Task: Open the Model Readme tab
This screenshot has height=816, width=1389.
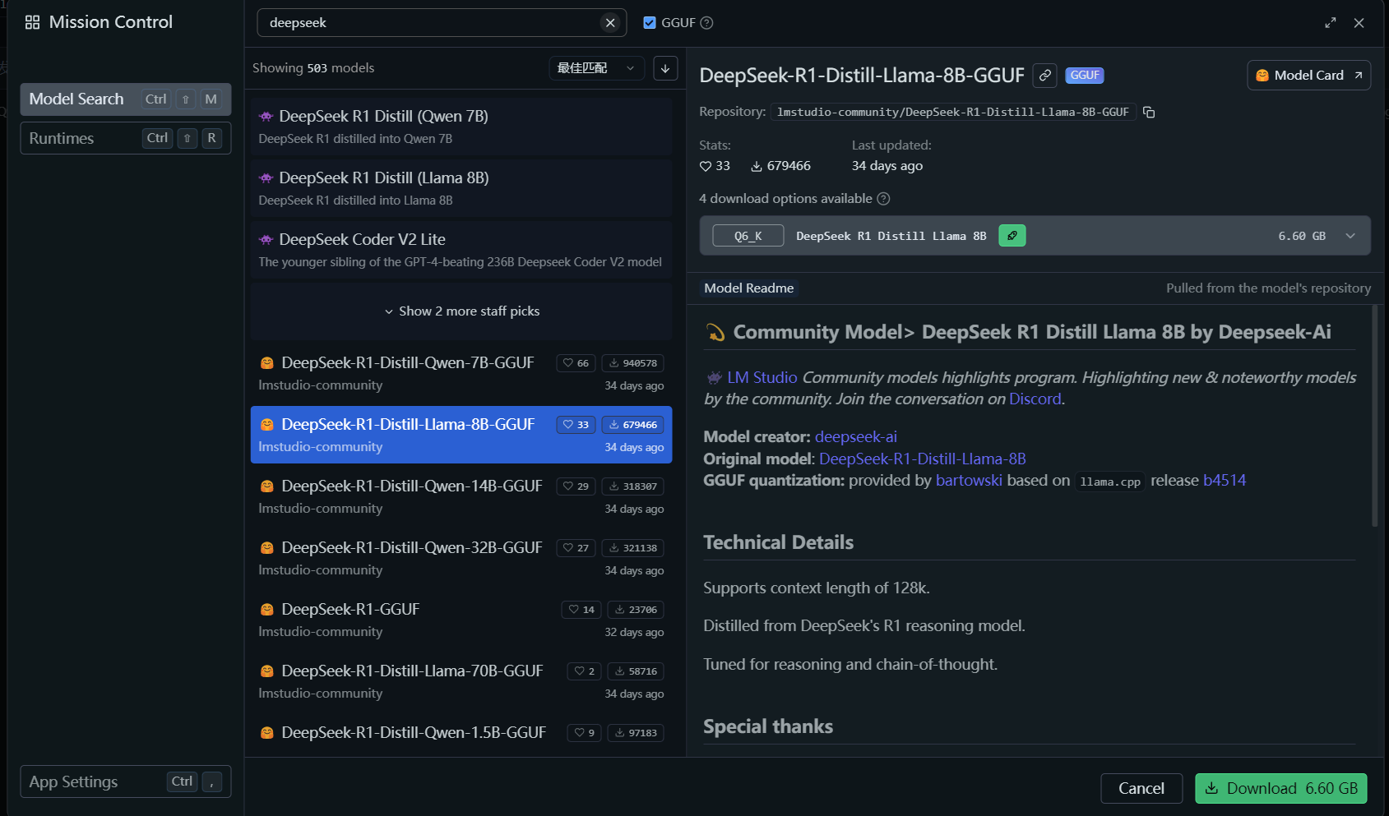Action: click(x=748, y=288)
